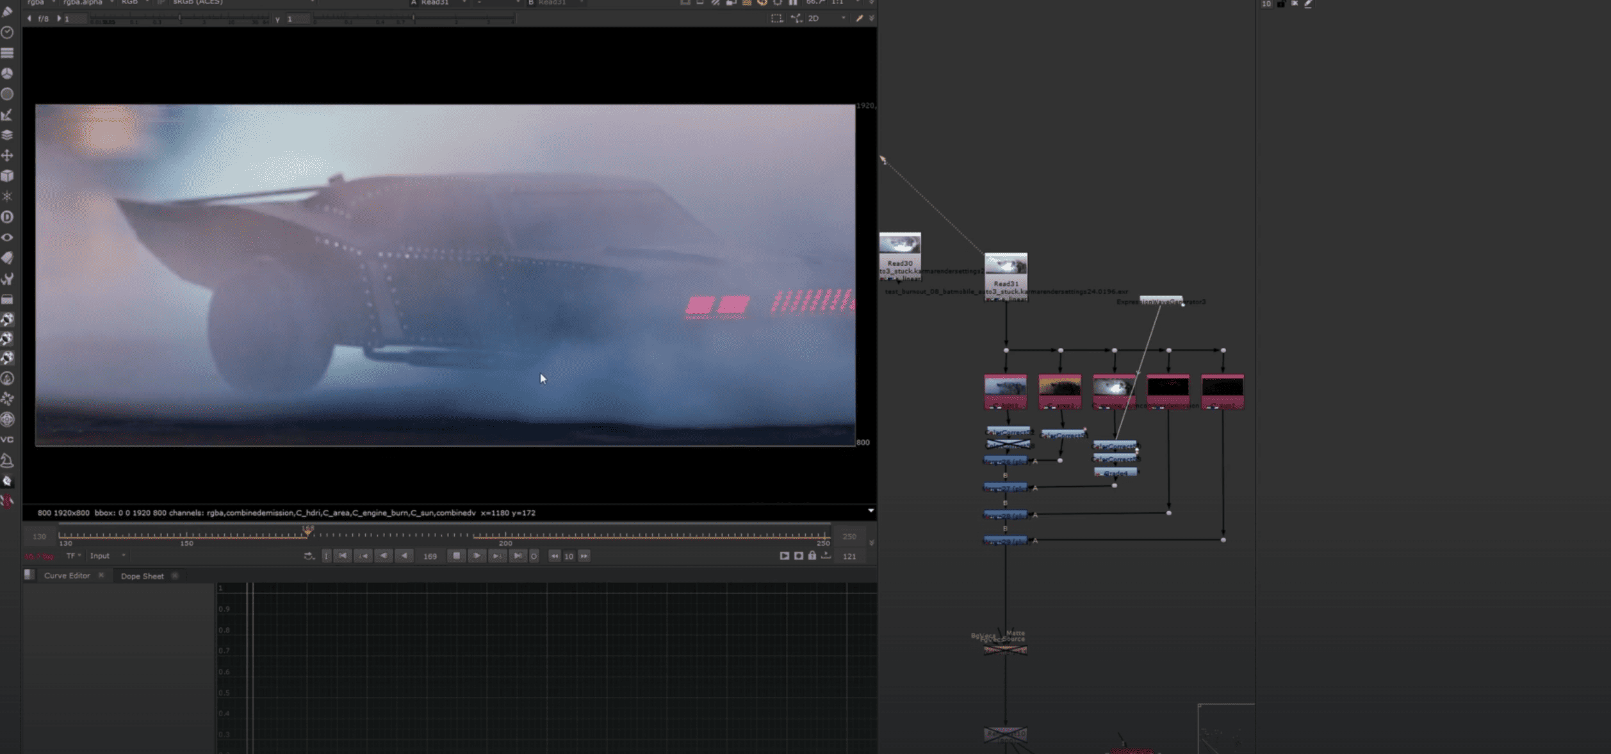
Task: Skip back by increment of 10
Action: pos(555,556)
